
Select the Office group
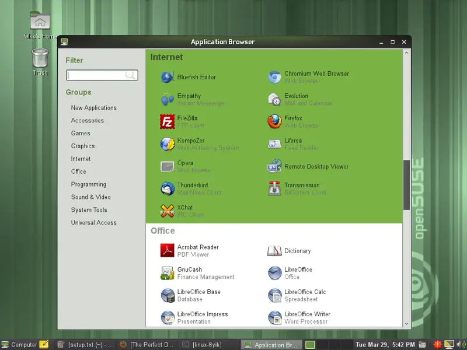(78, 171)
